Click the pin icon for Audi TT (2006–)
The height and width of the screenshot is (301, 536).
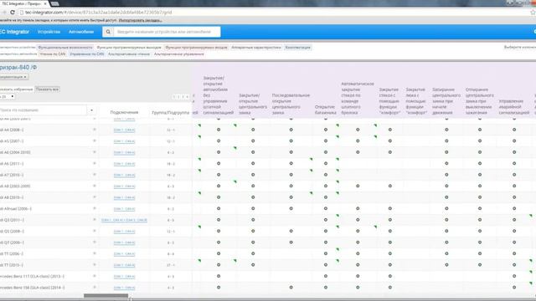95,253
